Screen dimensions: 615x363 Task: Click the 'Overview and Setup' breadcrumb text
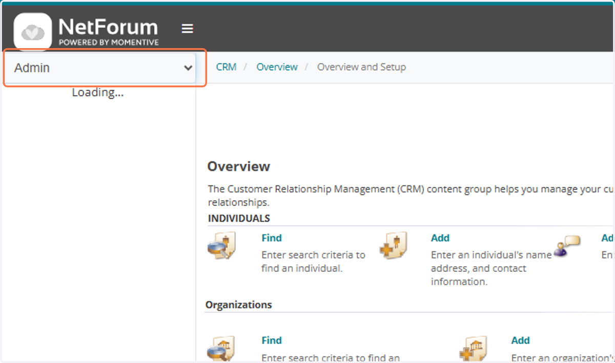point(361,67)
